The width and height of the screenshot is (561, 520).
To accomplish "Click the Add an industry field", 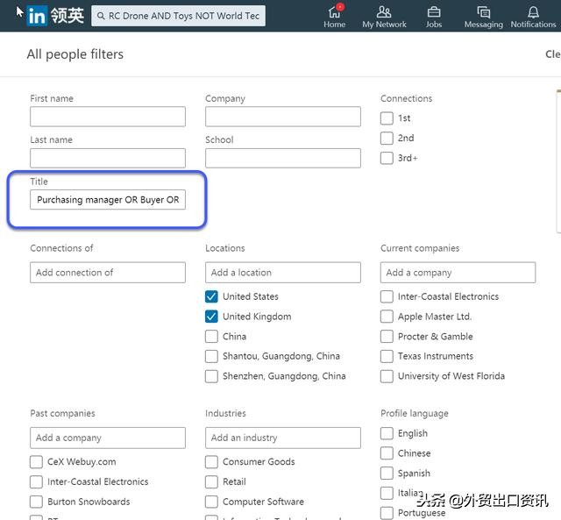I will click(x=282, y=438).
